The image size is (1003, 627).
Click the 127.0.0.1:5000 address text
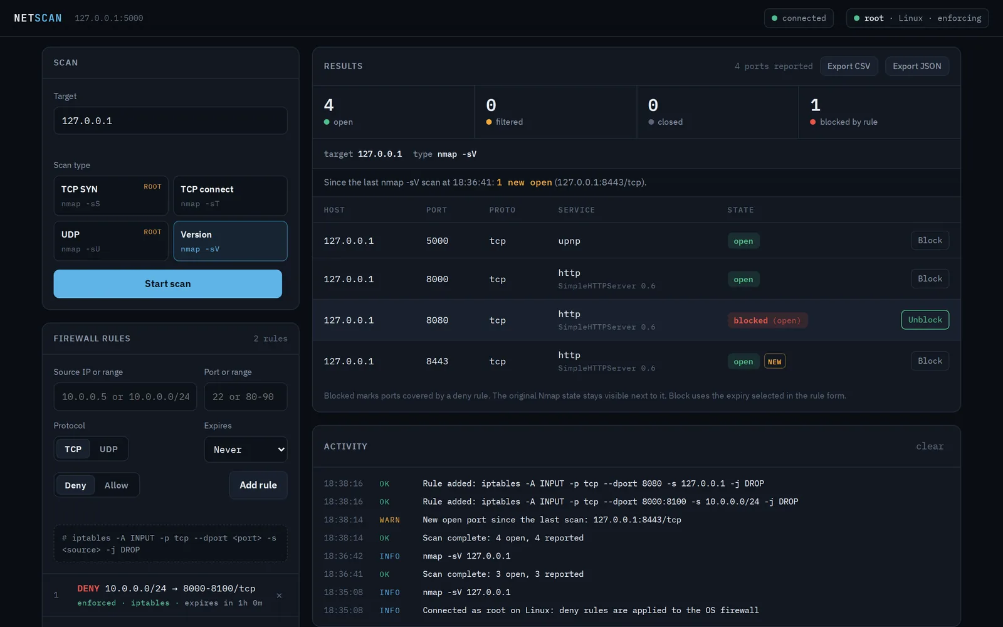click(x=109, y=18)
